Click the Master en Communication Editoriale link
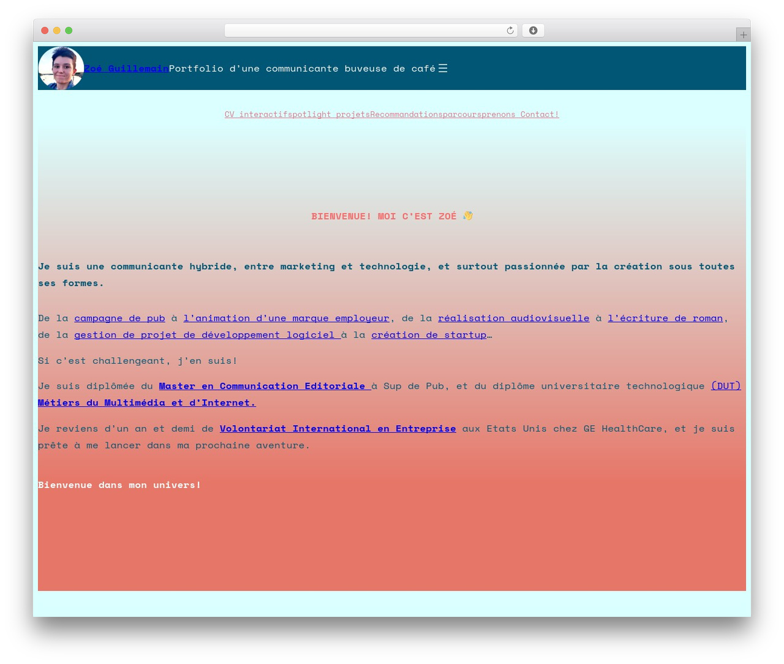This screenshot has width=784, height=664. (265, 386)
